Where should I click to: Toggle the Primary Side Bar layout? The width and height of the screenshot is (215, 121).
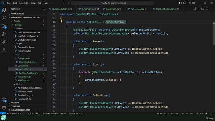[180, 3]
